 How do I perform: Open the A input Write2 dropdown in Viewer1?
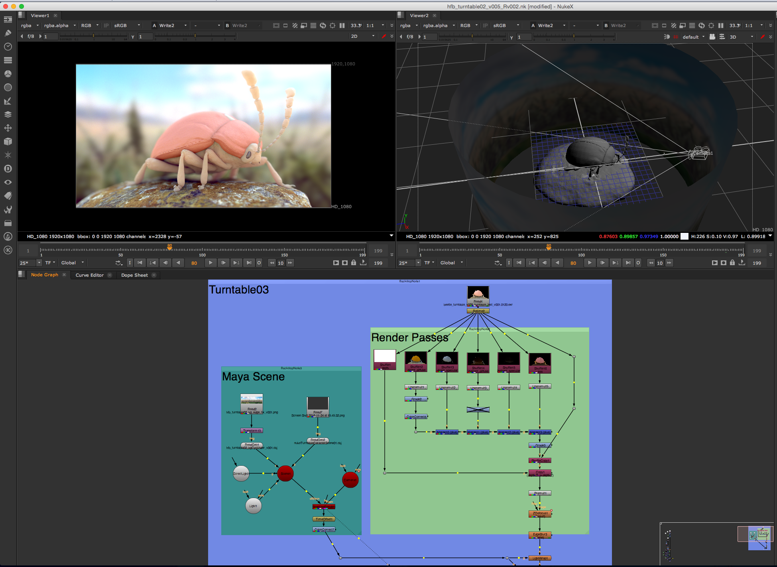click(x=170, y=26)
